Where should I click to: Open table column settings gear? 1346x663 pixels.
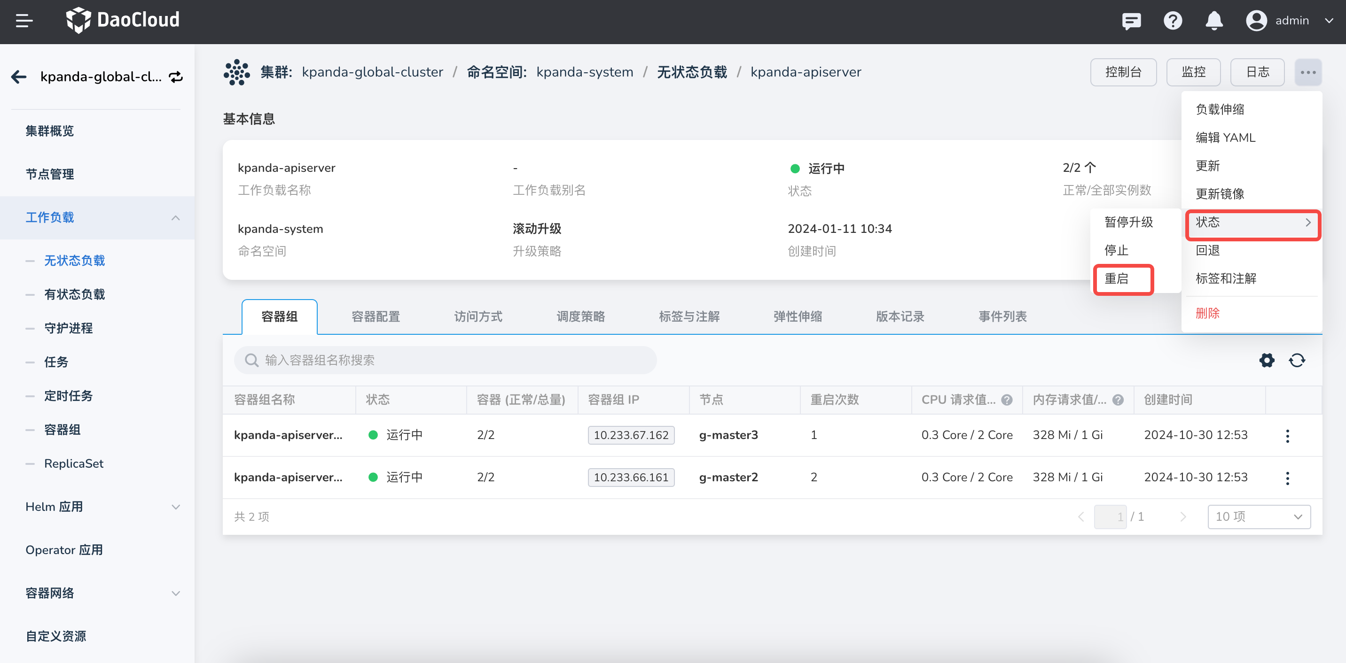[x=1267, y=360]
